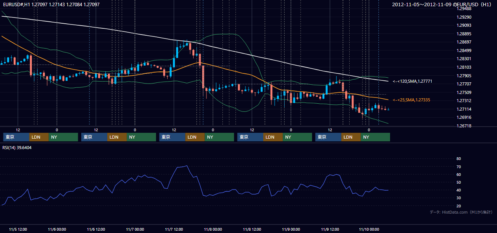The height and width of the screenshot is (233, 497).
Task: Click the 1.29488 price axis label
Action: pyautogui.click(x=464, y=9)
